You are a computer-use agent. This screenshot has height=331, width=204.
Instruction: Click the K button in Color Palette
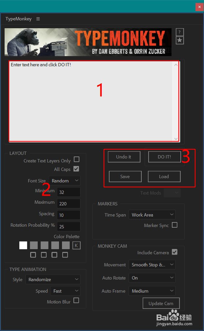[x=76, y=245]
